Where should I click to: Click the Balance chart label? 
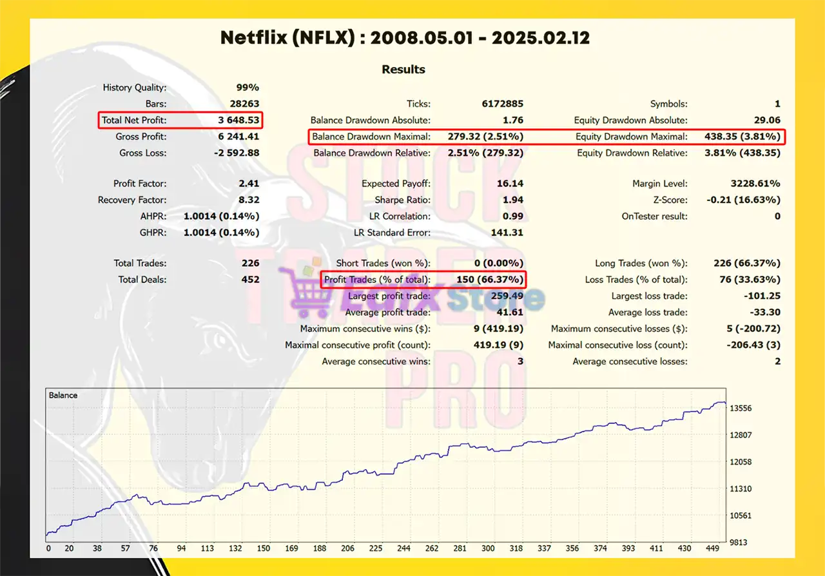click(x=63, y=395)
